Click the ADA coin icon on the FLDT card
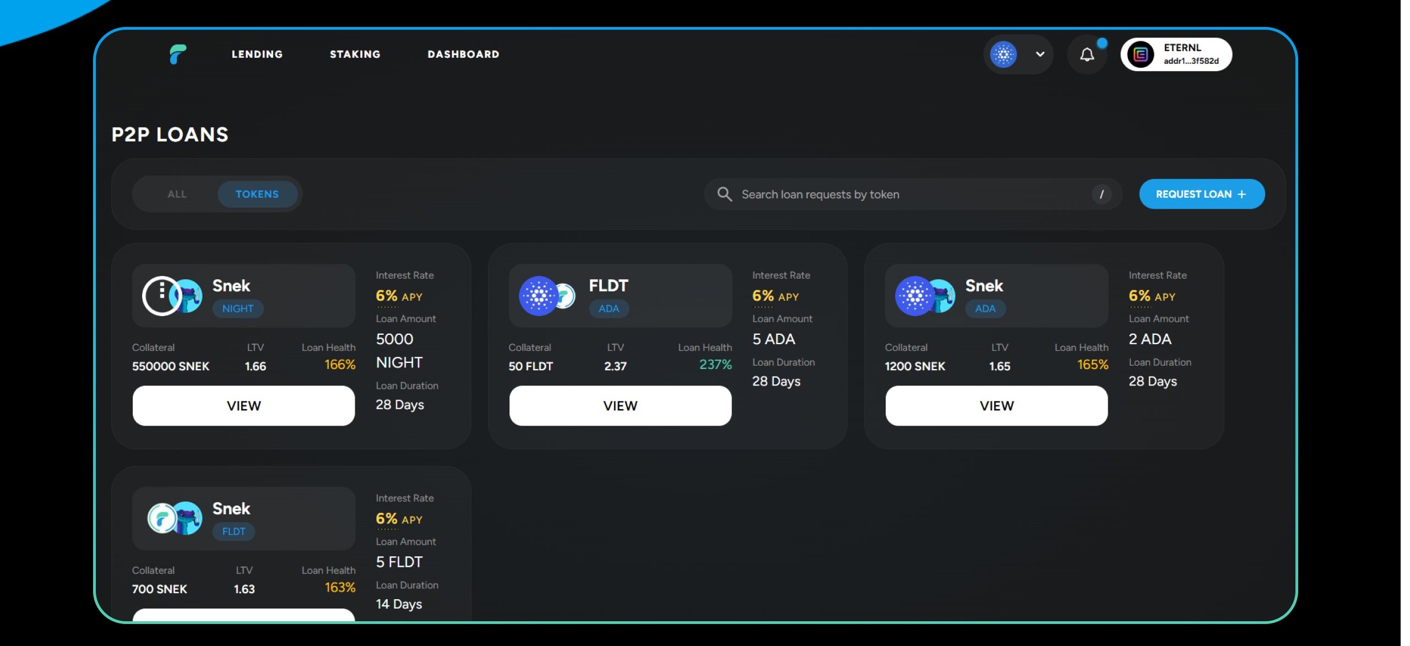Screen dimensions: 1410x646 point(538,296)
